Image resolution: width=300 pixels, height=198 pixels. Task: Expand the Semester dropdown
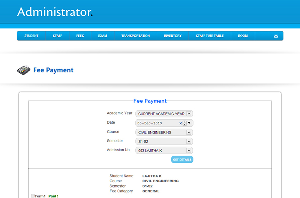[x=164, y=141]
